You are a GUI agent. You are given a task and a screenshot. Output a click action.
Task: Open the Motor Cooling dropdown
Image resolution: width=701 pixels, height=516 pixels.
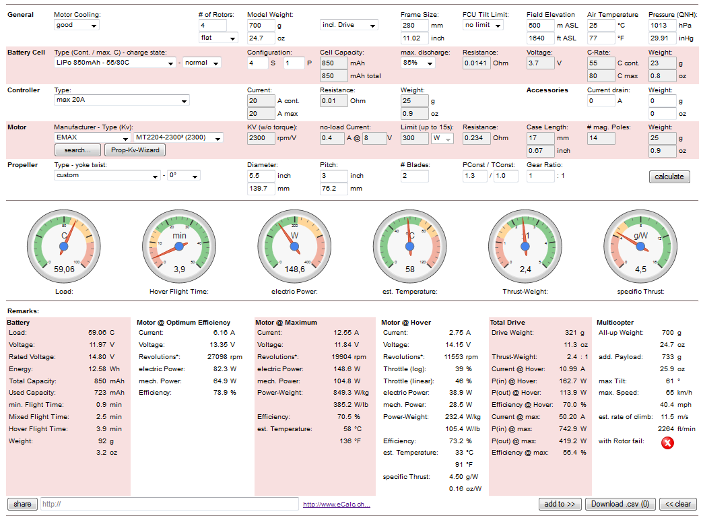(77, 25)
